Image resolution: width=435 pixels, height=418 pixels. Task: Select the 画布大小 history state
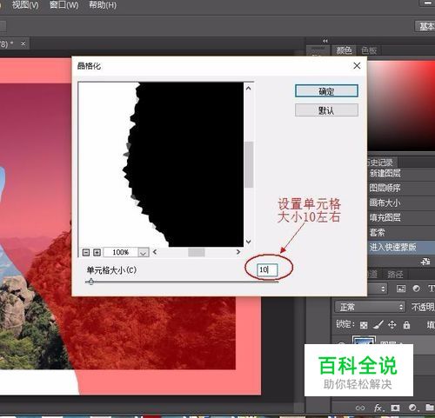[x=401, y=202]
